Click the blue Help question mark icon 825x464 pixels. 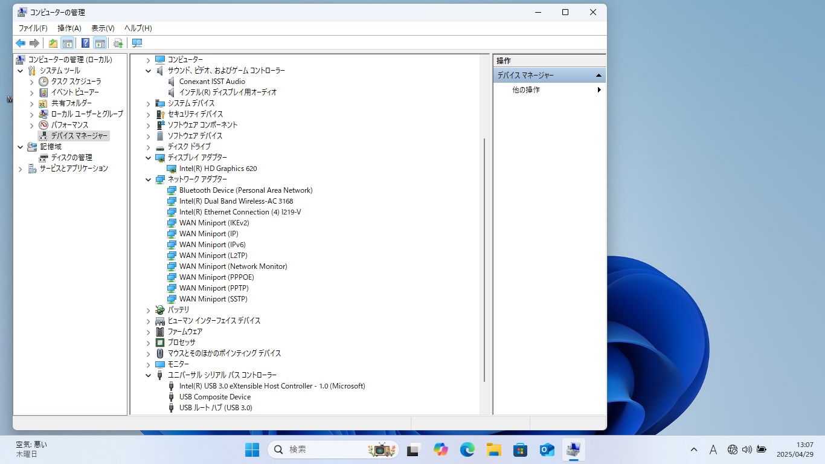(86, 43)
